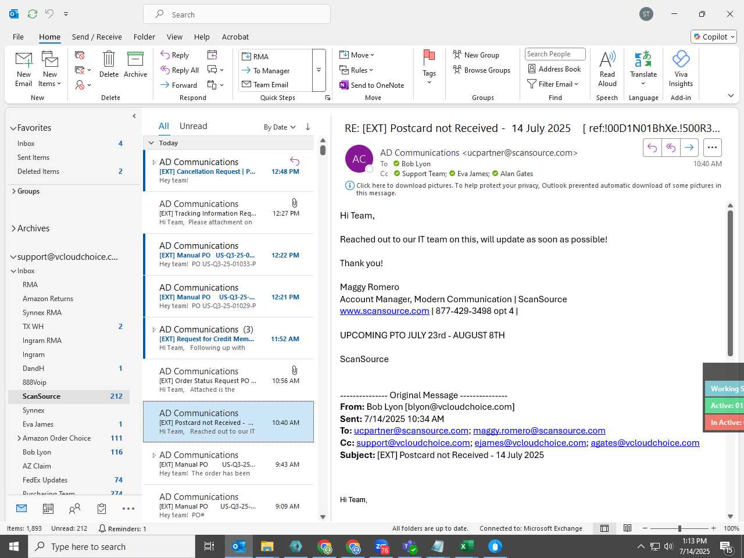The width and height of the screenshot is (744, 558).
Task: Open the ScanSource folder
Action: (x=69, y=396)
